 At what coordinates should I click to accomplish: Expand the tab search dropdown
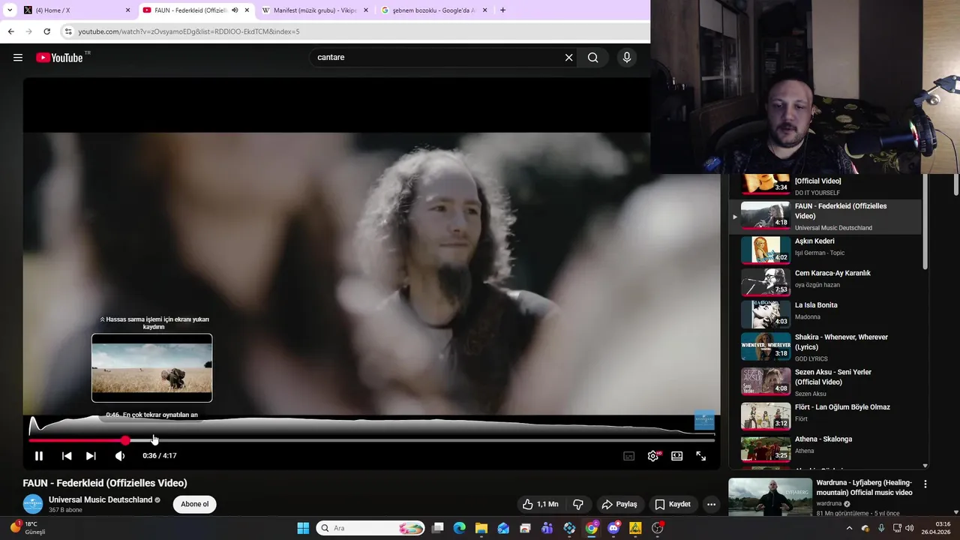point(10,10)
